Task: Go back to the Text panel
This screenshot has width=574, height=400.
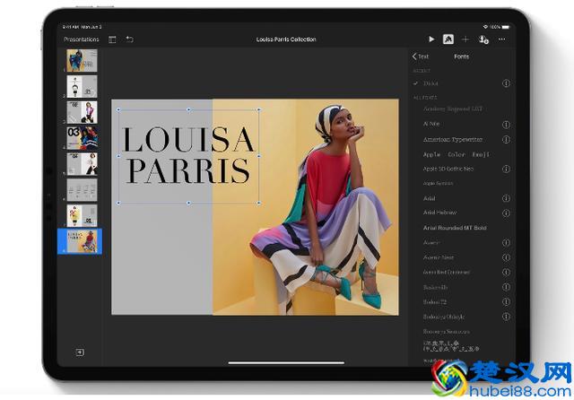Action: tap(422, 57)
